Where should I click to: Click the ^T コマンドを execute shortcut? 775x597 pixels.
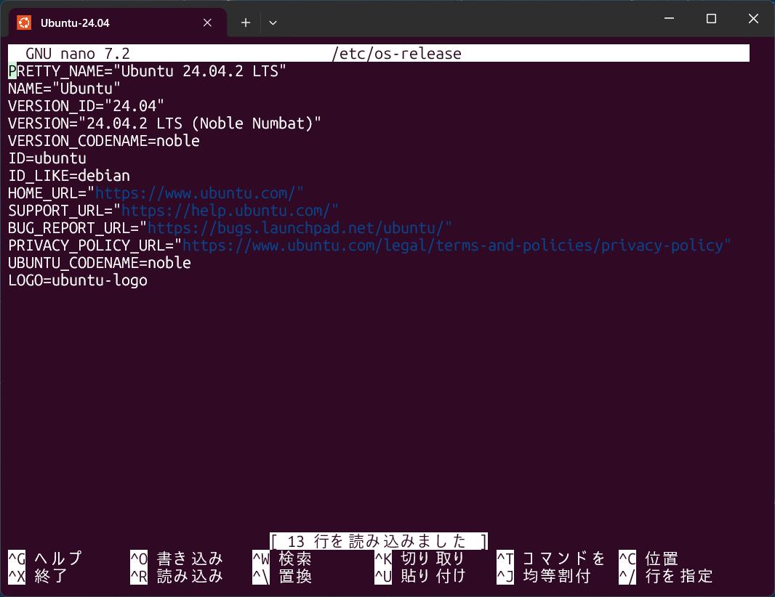[550, 559]
